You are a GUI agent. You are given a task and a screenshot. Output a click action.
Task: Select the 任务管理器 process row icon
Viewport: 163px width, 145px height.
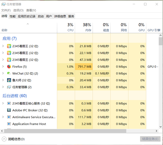[x=9, y=87]
